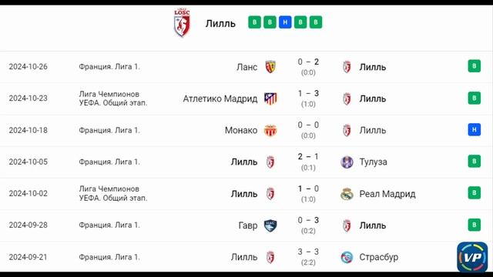Click the 1 – 3 match score
The image size is (493, 277).
pyautogui.click(x=308, y=93)
